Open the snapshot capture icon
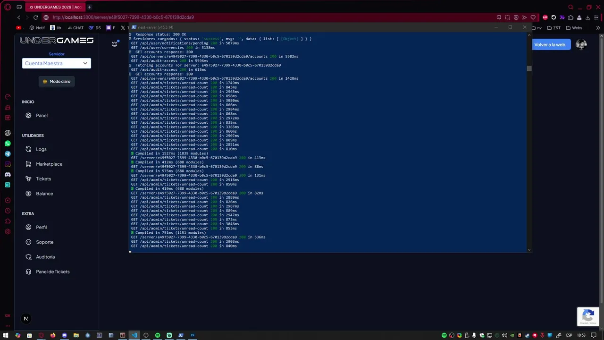Image resolution: width=604 pixels, height=340 pixels. (507, 17)
